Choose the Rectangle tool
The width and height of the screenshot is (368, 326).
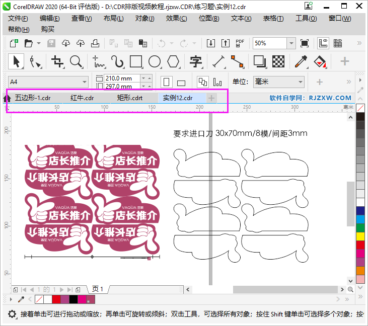(x=136, y=62)
